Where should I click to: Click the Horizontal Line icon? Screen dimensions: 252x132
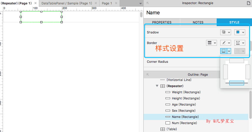click(163, 80)
